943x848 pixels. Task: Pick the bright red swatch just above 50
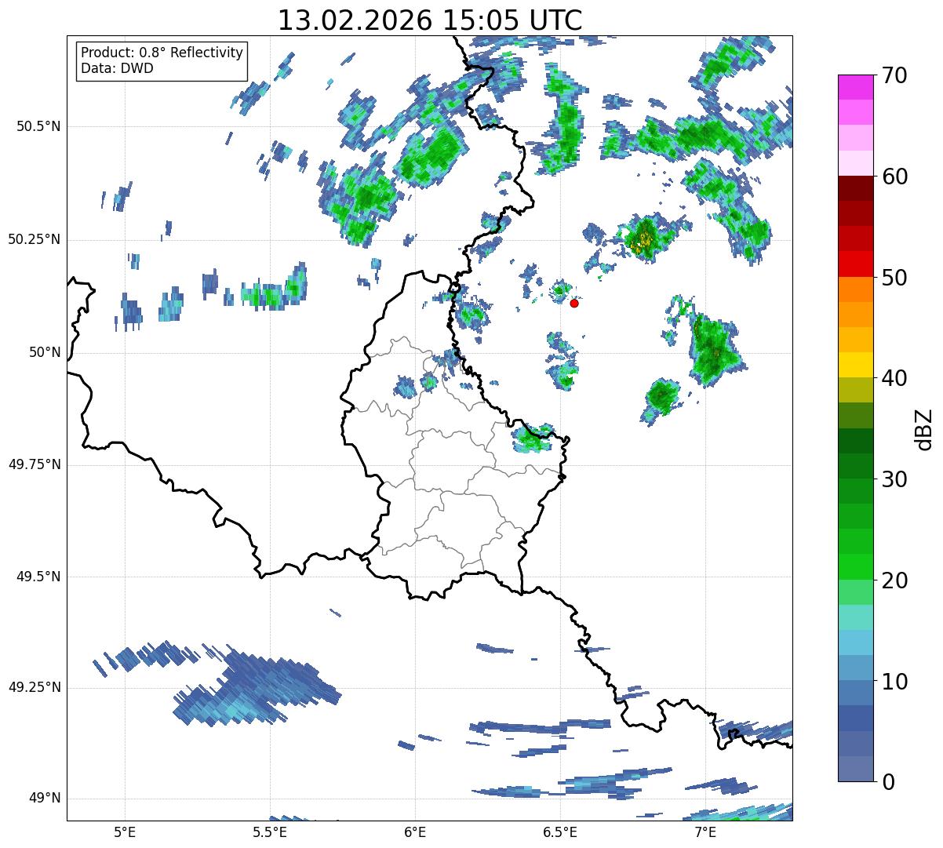854,264
